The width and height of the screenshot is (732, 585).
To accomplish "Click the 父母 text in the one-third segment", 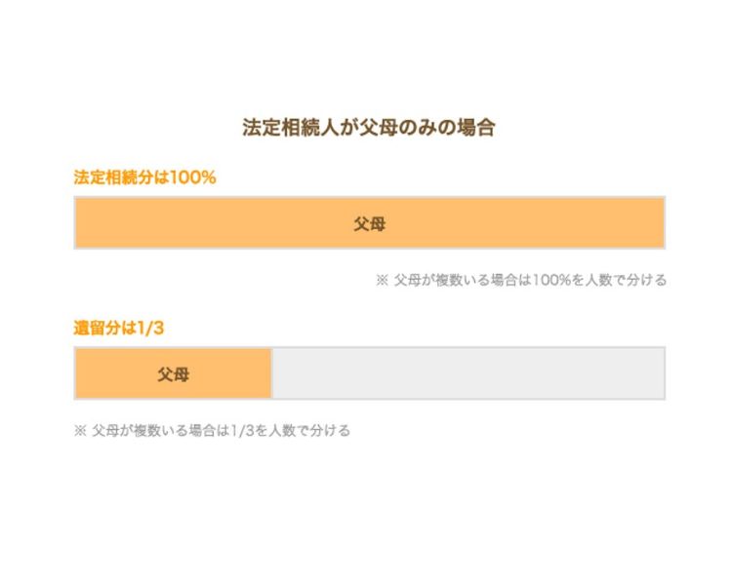I will point(173,373).
